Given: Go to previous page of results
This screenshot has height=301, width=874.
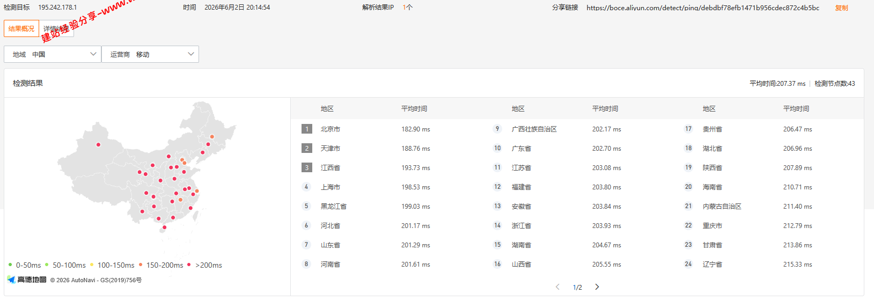Looking at the screenshot, I should [557, 287].
